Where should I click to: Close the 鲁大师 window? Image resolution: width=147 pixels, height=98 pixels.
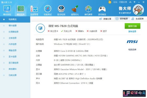pos(143,2)
